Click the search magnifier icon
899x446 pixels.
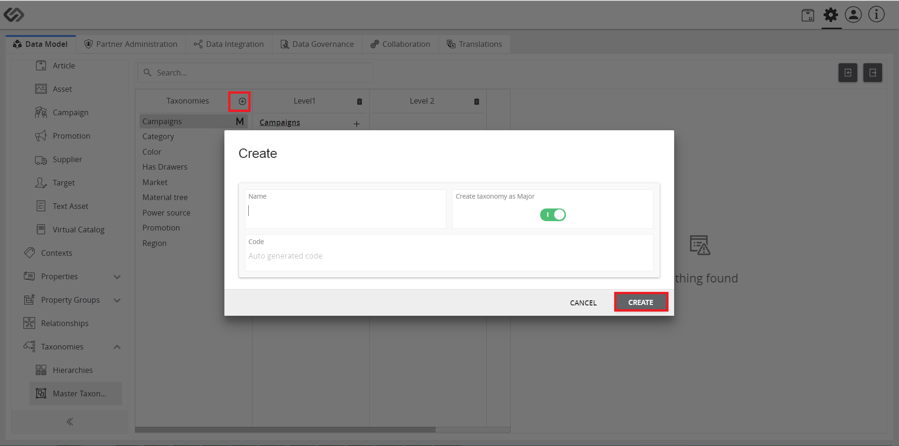tap(147, 73)
